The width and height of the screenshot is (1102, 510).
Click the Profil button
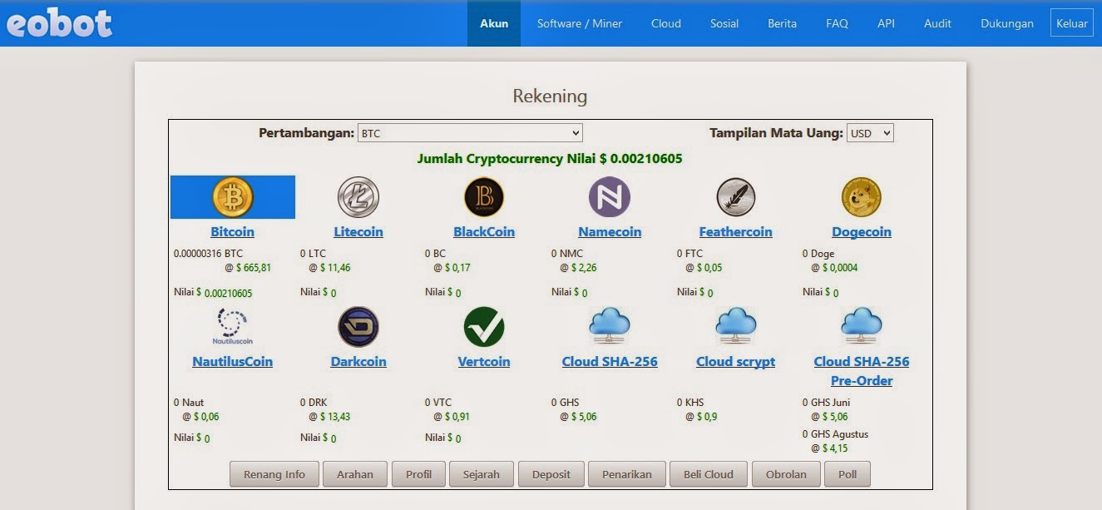pos(419,474)
